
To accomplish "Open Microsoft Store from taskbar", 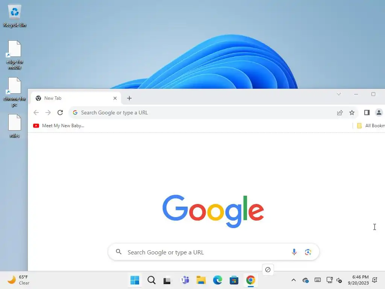I will pos(234,280).
